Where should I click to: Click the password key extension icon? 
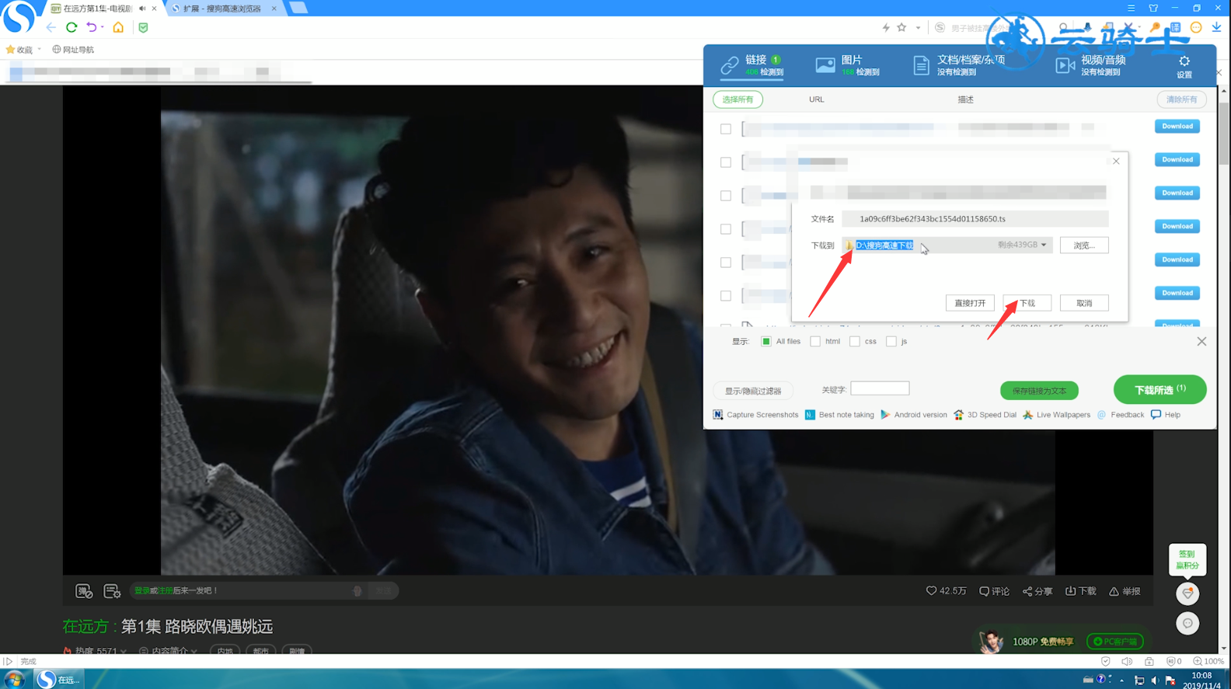point(1156,27)
